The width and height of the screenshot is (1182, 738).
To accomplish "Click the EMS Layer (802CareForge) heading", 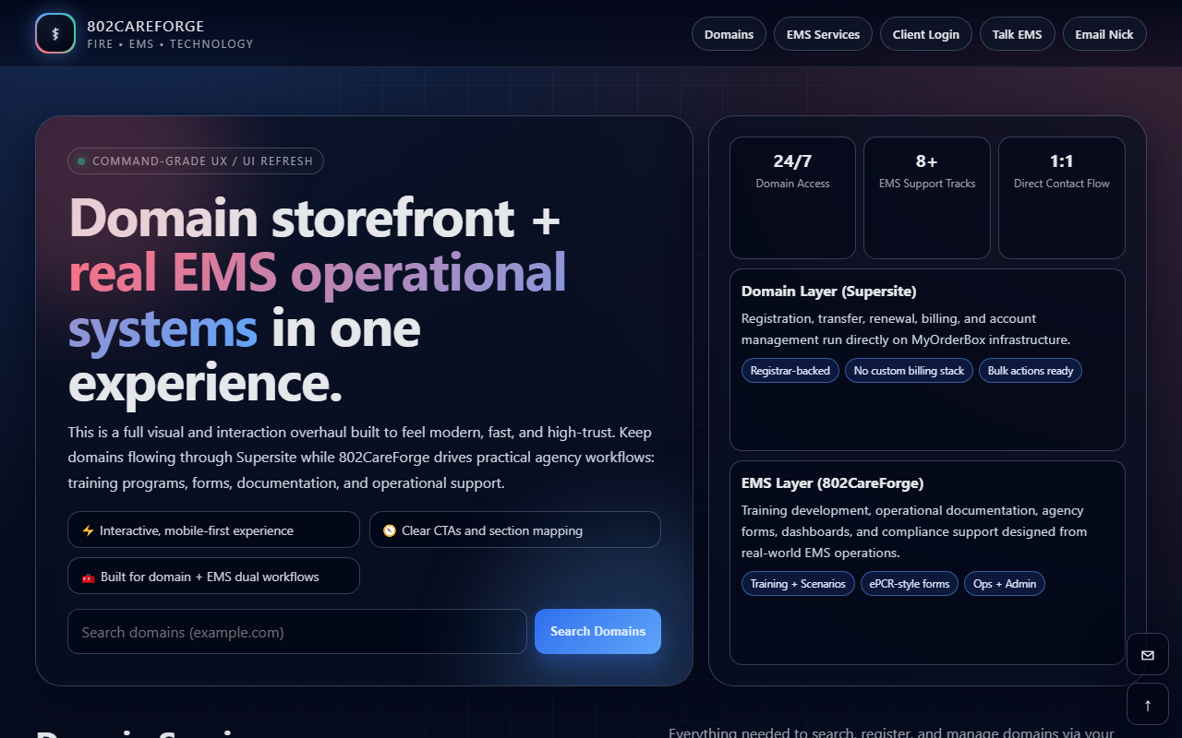I will pyautogui.click(x=833, y=482).
